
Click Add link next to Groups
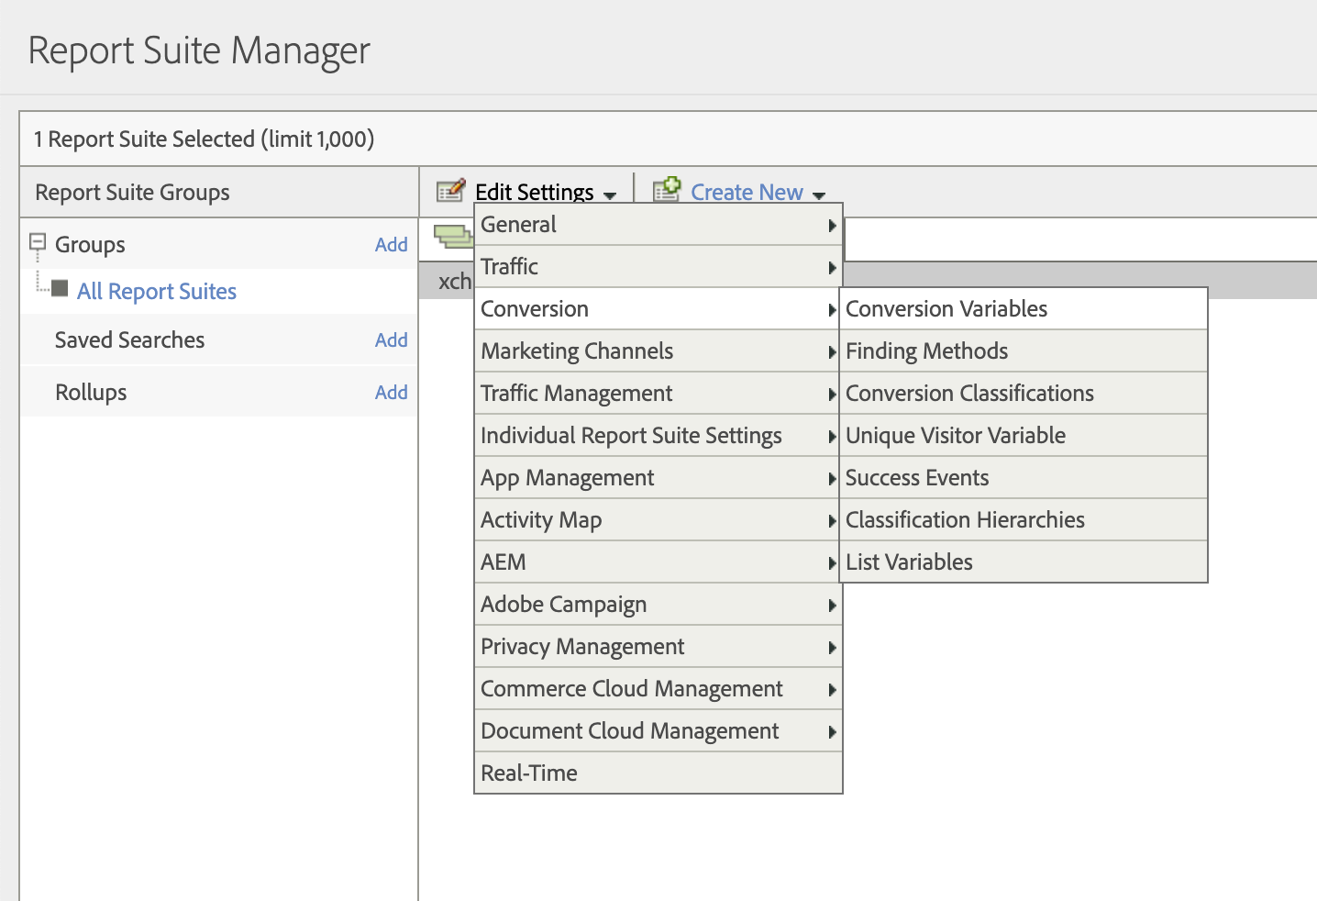[391, 245]
